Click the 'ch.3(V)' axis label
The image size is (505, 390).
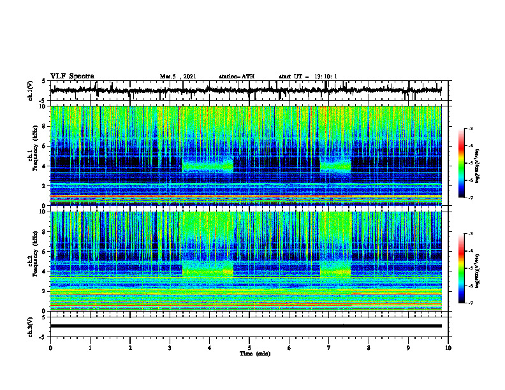coord(31,327)
